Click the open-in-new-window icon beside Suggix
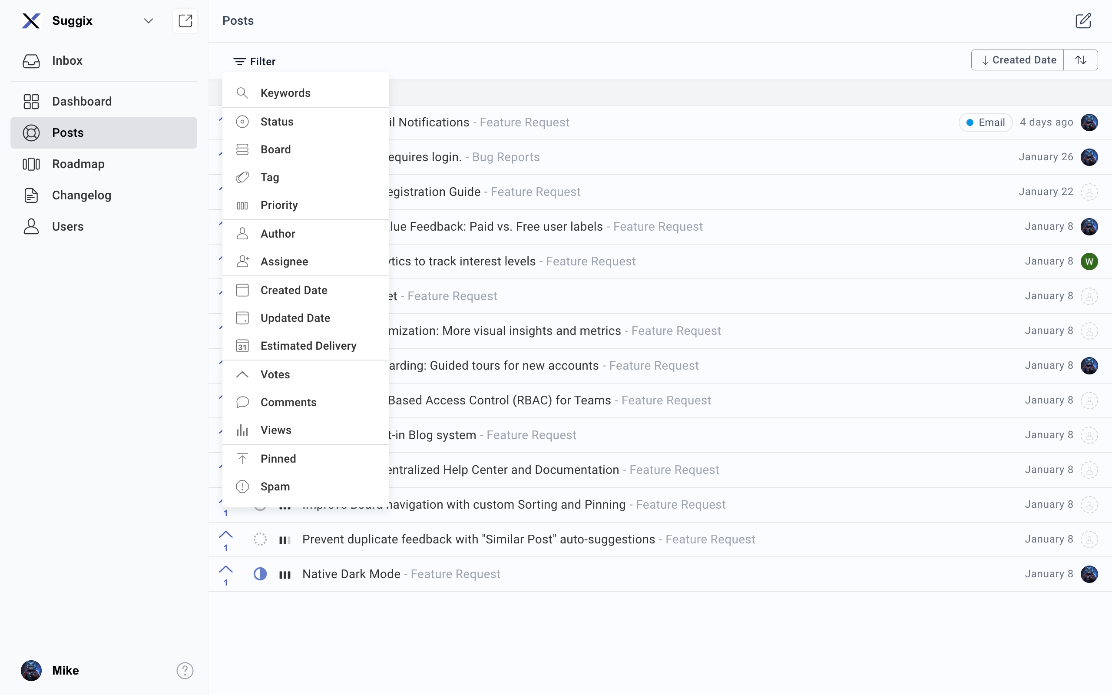Screen dimensions: 1112x695 [185, 21]
